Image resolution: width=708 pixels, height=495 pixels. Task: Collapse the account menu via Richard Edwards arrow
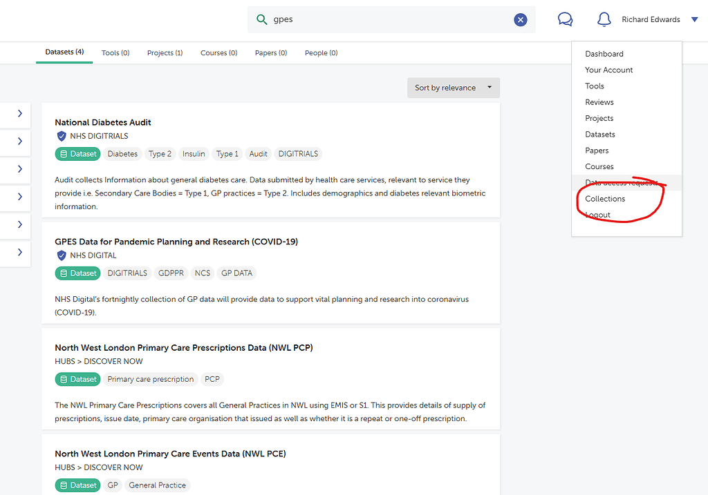pyautogui.click(x=696, y=19)
